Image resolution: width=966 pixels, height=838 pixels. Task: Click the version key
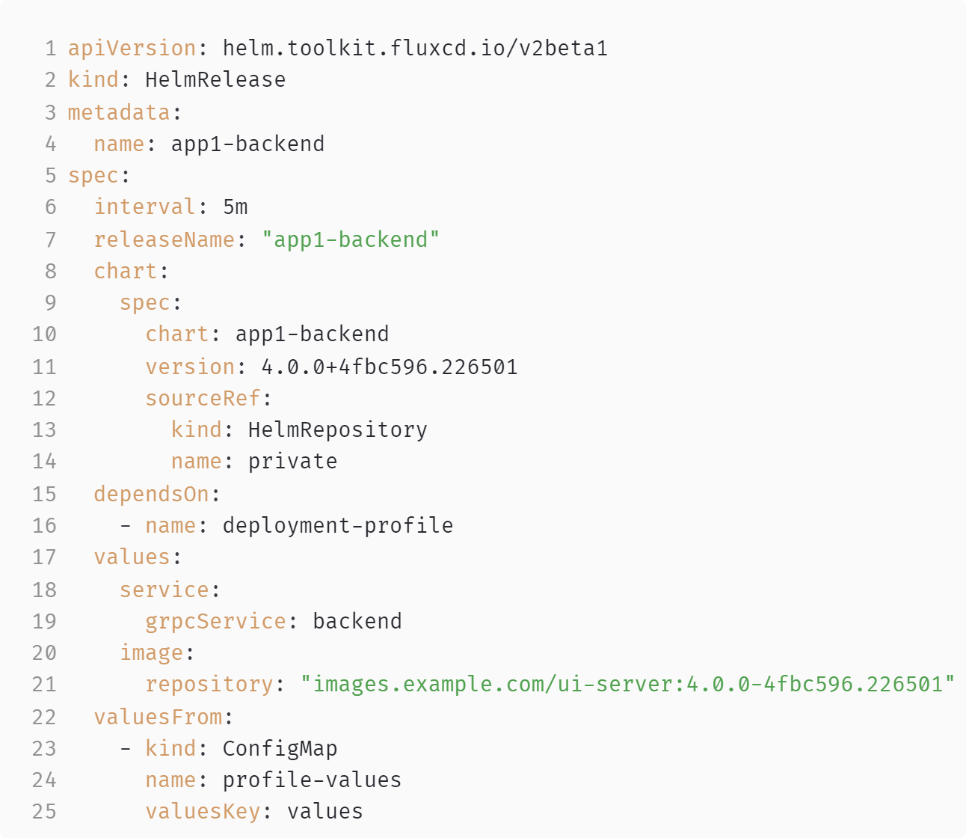(190, 367)
